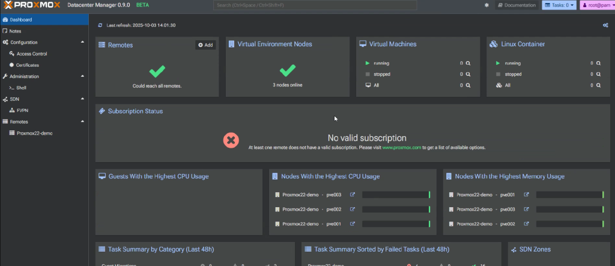Image resolution: width=615 pixels, height=266 pixels.
Task: Open pve002 external link in CPU usage
Action: pos(353,209)
